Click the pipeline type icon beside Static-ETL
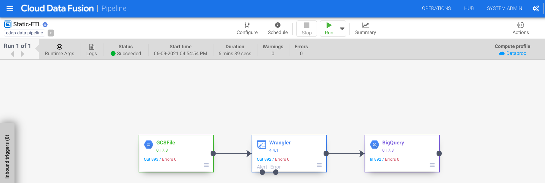The image size is (545, 183). [8, 24]
